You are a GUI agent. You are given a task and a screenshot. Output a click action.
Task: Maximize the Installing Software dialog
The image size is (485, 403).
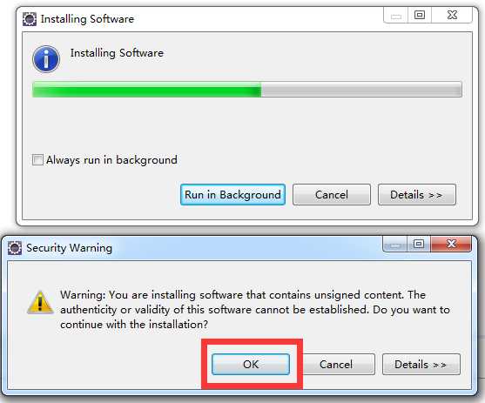[x=420, y=15]
